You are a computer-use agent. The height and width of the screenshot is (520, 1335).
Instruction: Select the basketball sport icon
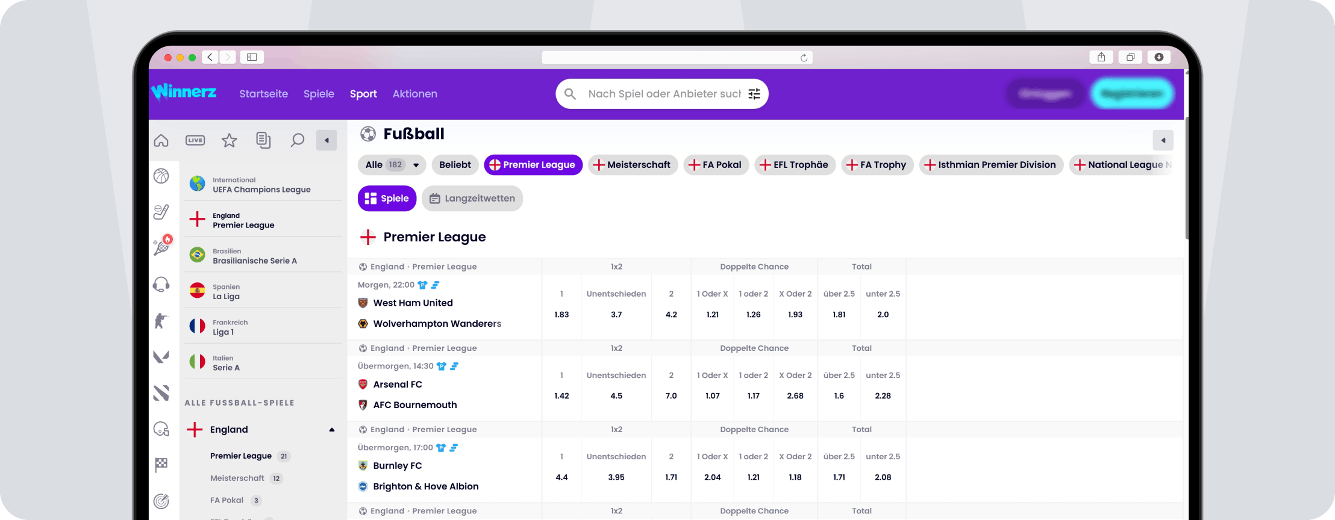tap(161, 176)
